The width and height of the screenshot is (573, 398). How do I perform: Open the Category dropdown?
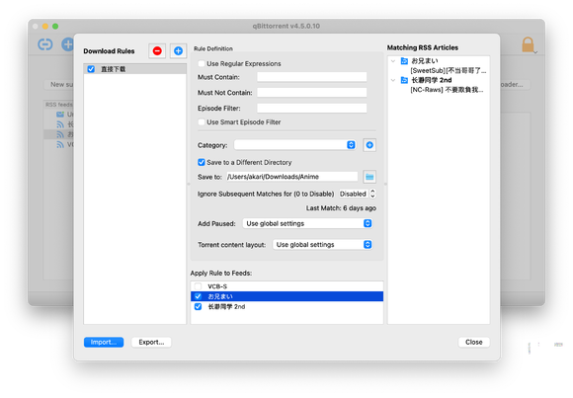[x=294, y=145]
